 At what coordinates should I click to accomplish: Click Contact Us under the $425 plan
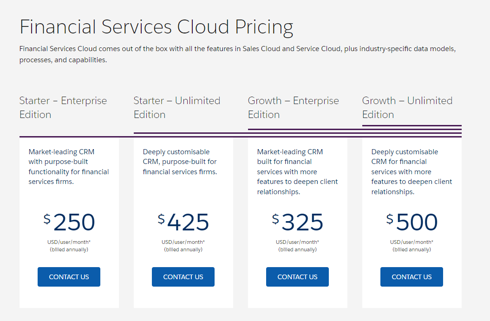pyautogui.click(x=183, y=276)
